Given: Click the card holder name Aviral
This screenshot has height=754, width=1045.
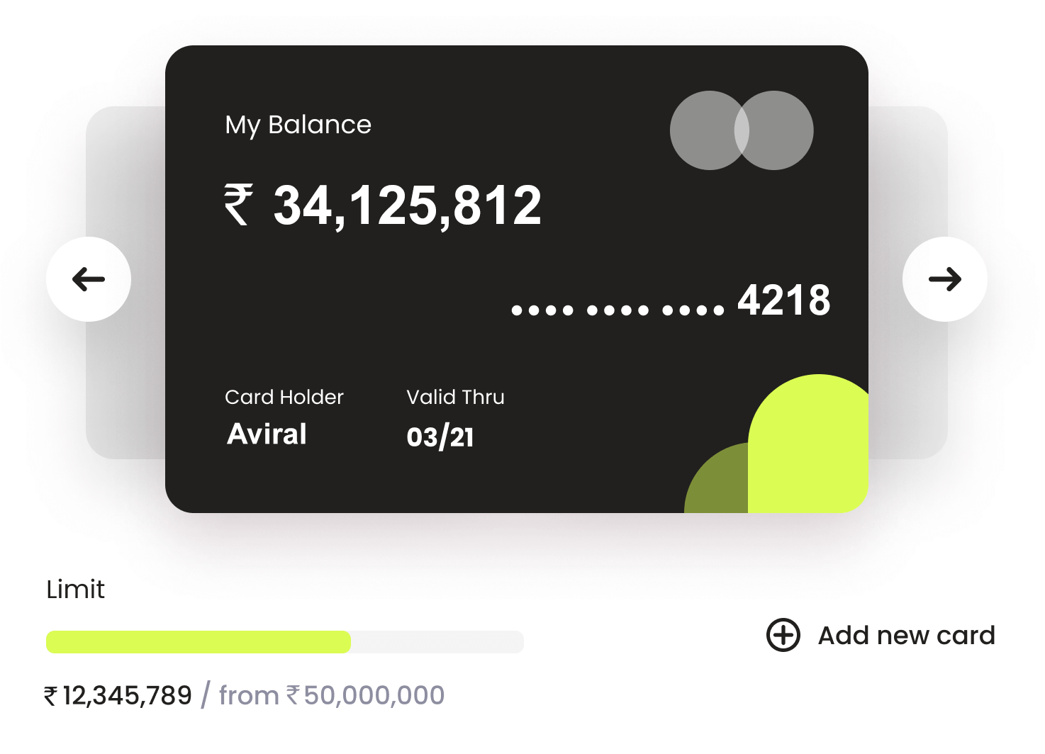Looking at the screenshot, I should coord(267,434).
